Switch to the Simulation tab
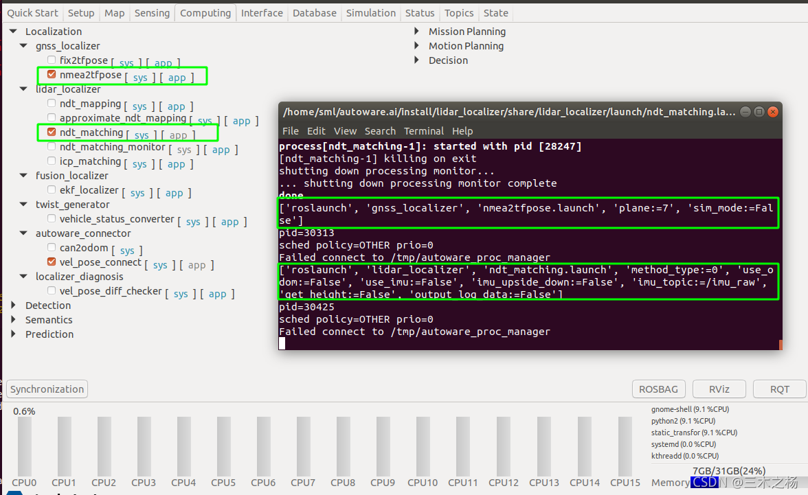Image resolution: width=808 pixels, height=495 pixels. 370,13
